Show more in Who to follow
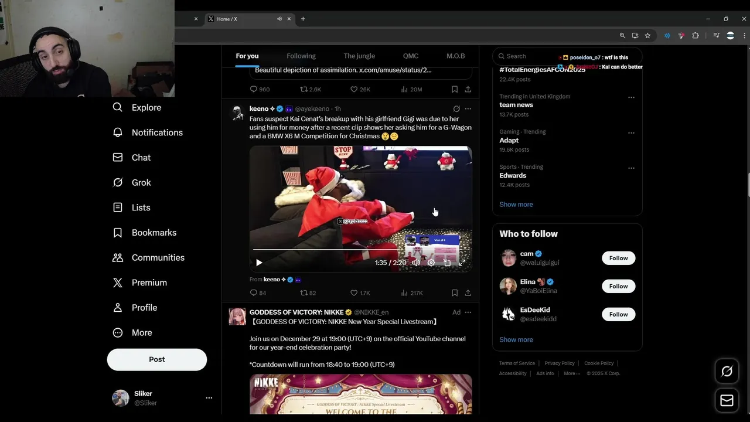The height and width of the screenshot is (422, 750). coord(516,340)
